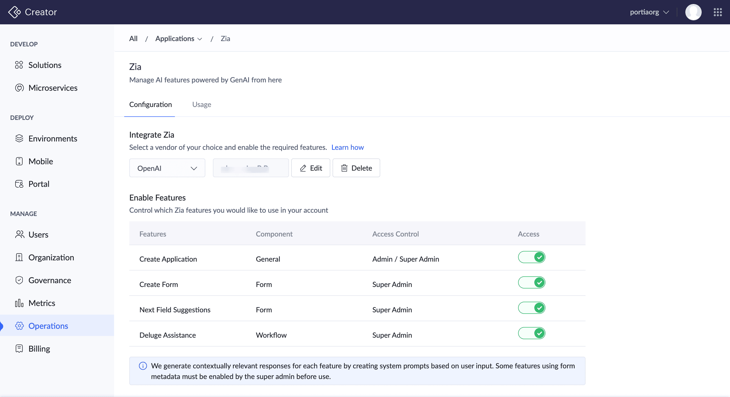Click the Edit button
The image size is (730, 397).
[311, 168]
